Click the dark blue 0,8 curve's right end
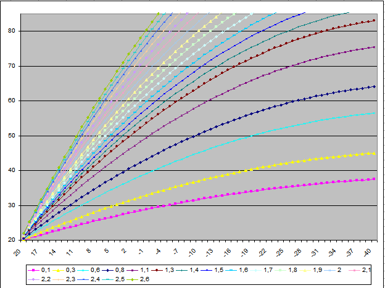The height and width of the screenshot is (288, 385). (x=375, y=86)
